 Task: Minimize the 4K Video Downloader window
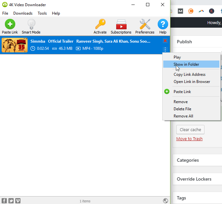133,5
